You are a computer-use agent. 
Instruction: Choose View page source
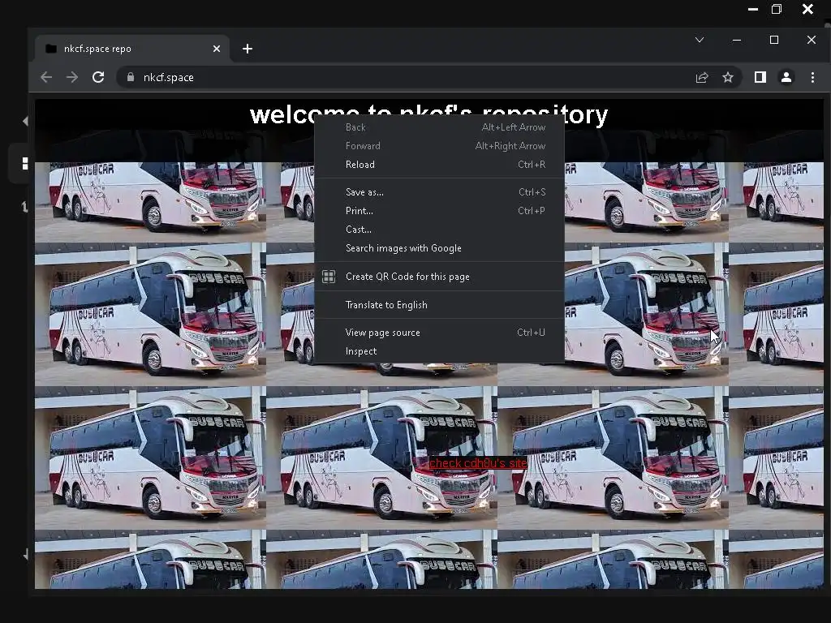click(x=439, y=332)
